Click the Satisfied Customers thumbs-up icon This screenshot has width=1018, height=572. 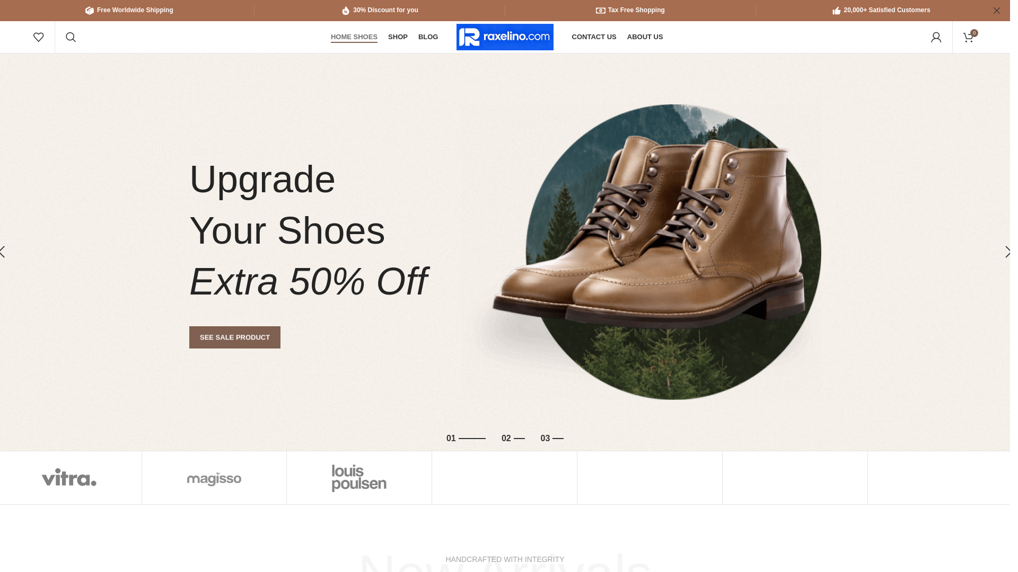(837, 11)
